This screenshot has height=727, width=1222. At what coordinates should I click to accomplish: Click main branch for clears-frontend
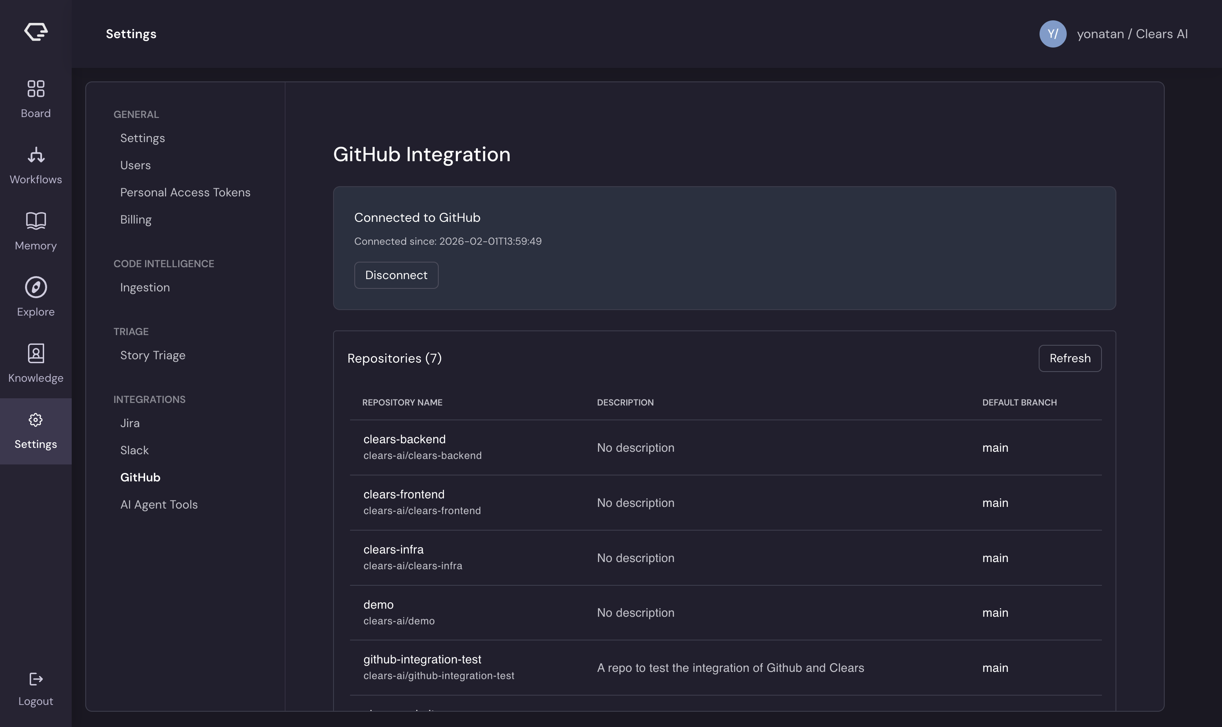pos(995,503)
